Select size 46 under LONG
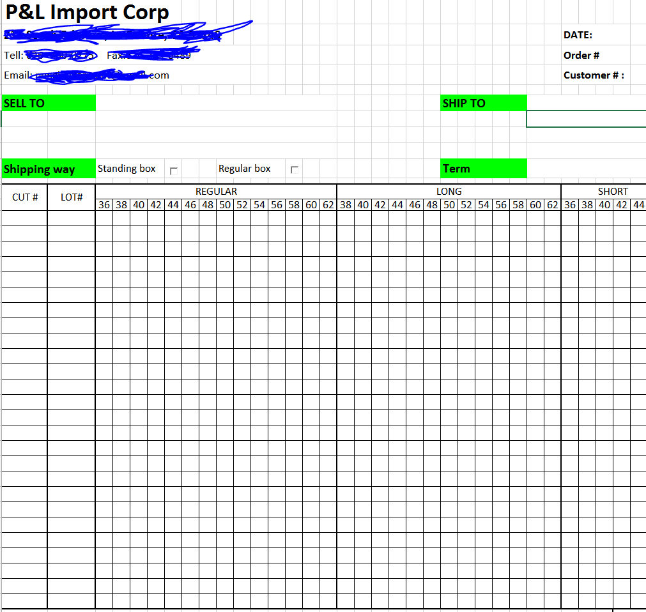The height and width of the screenshot is (612, 646). (415, 204)
